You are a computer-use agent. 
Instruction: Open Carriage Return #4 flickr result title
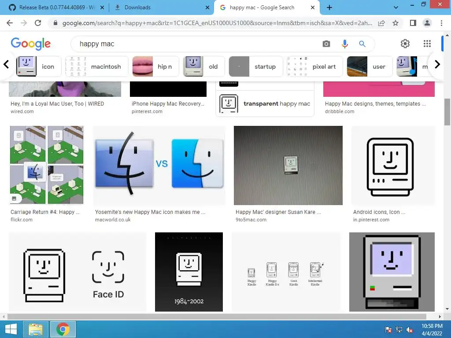click(45, 212)
